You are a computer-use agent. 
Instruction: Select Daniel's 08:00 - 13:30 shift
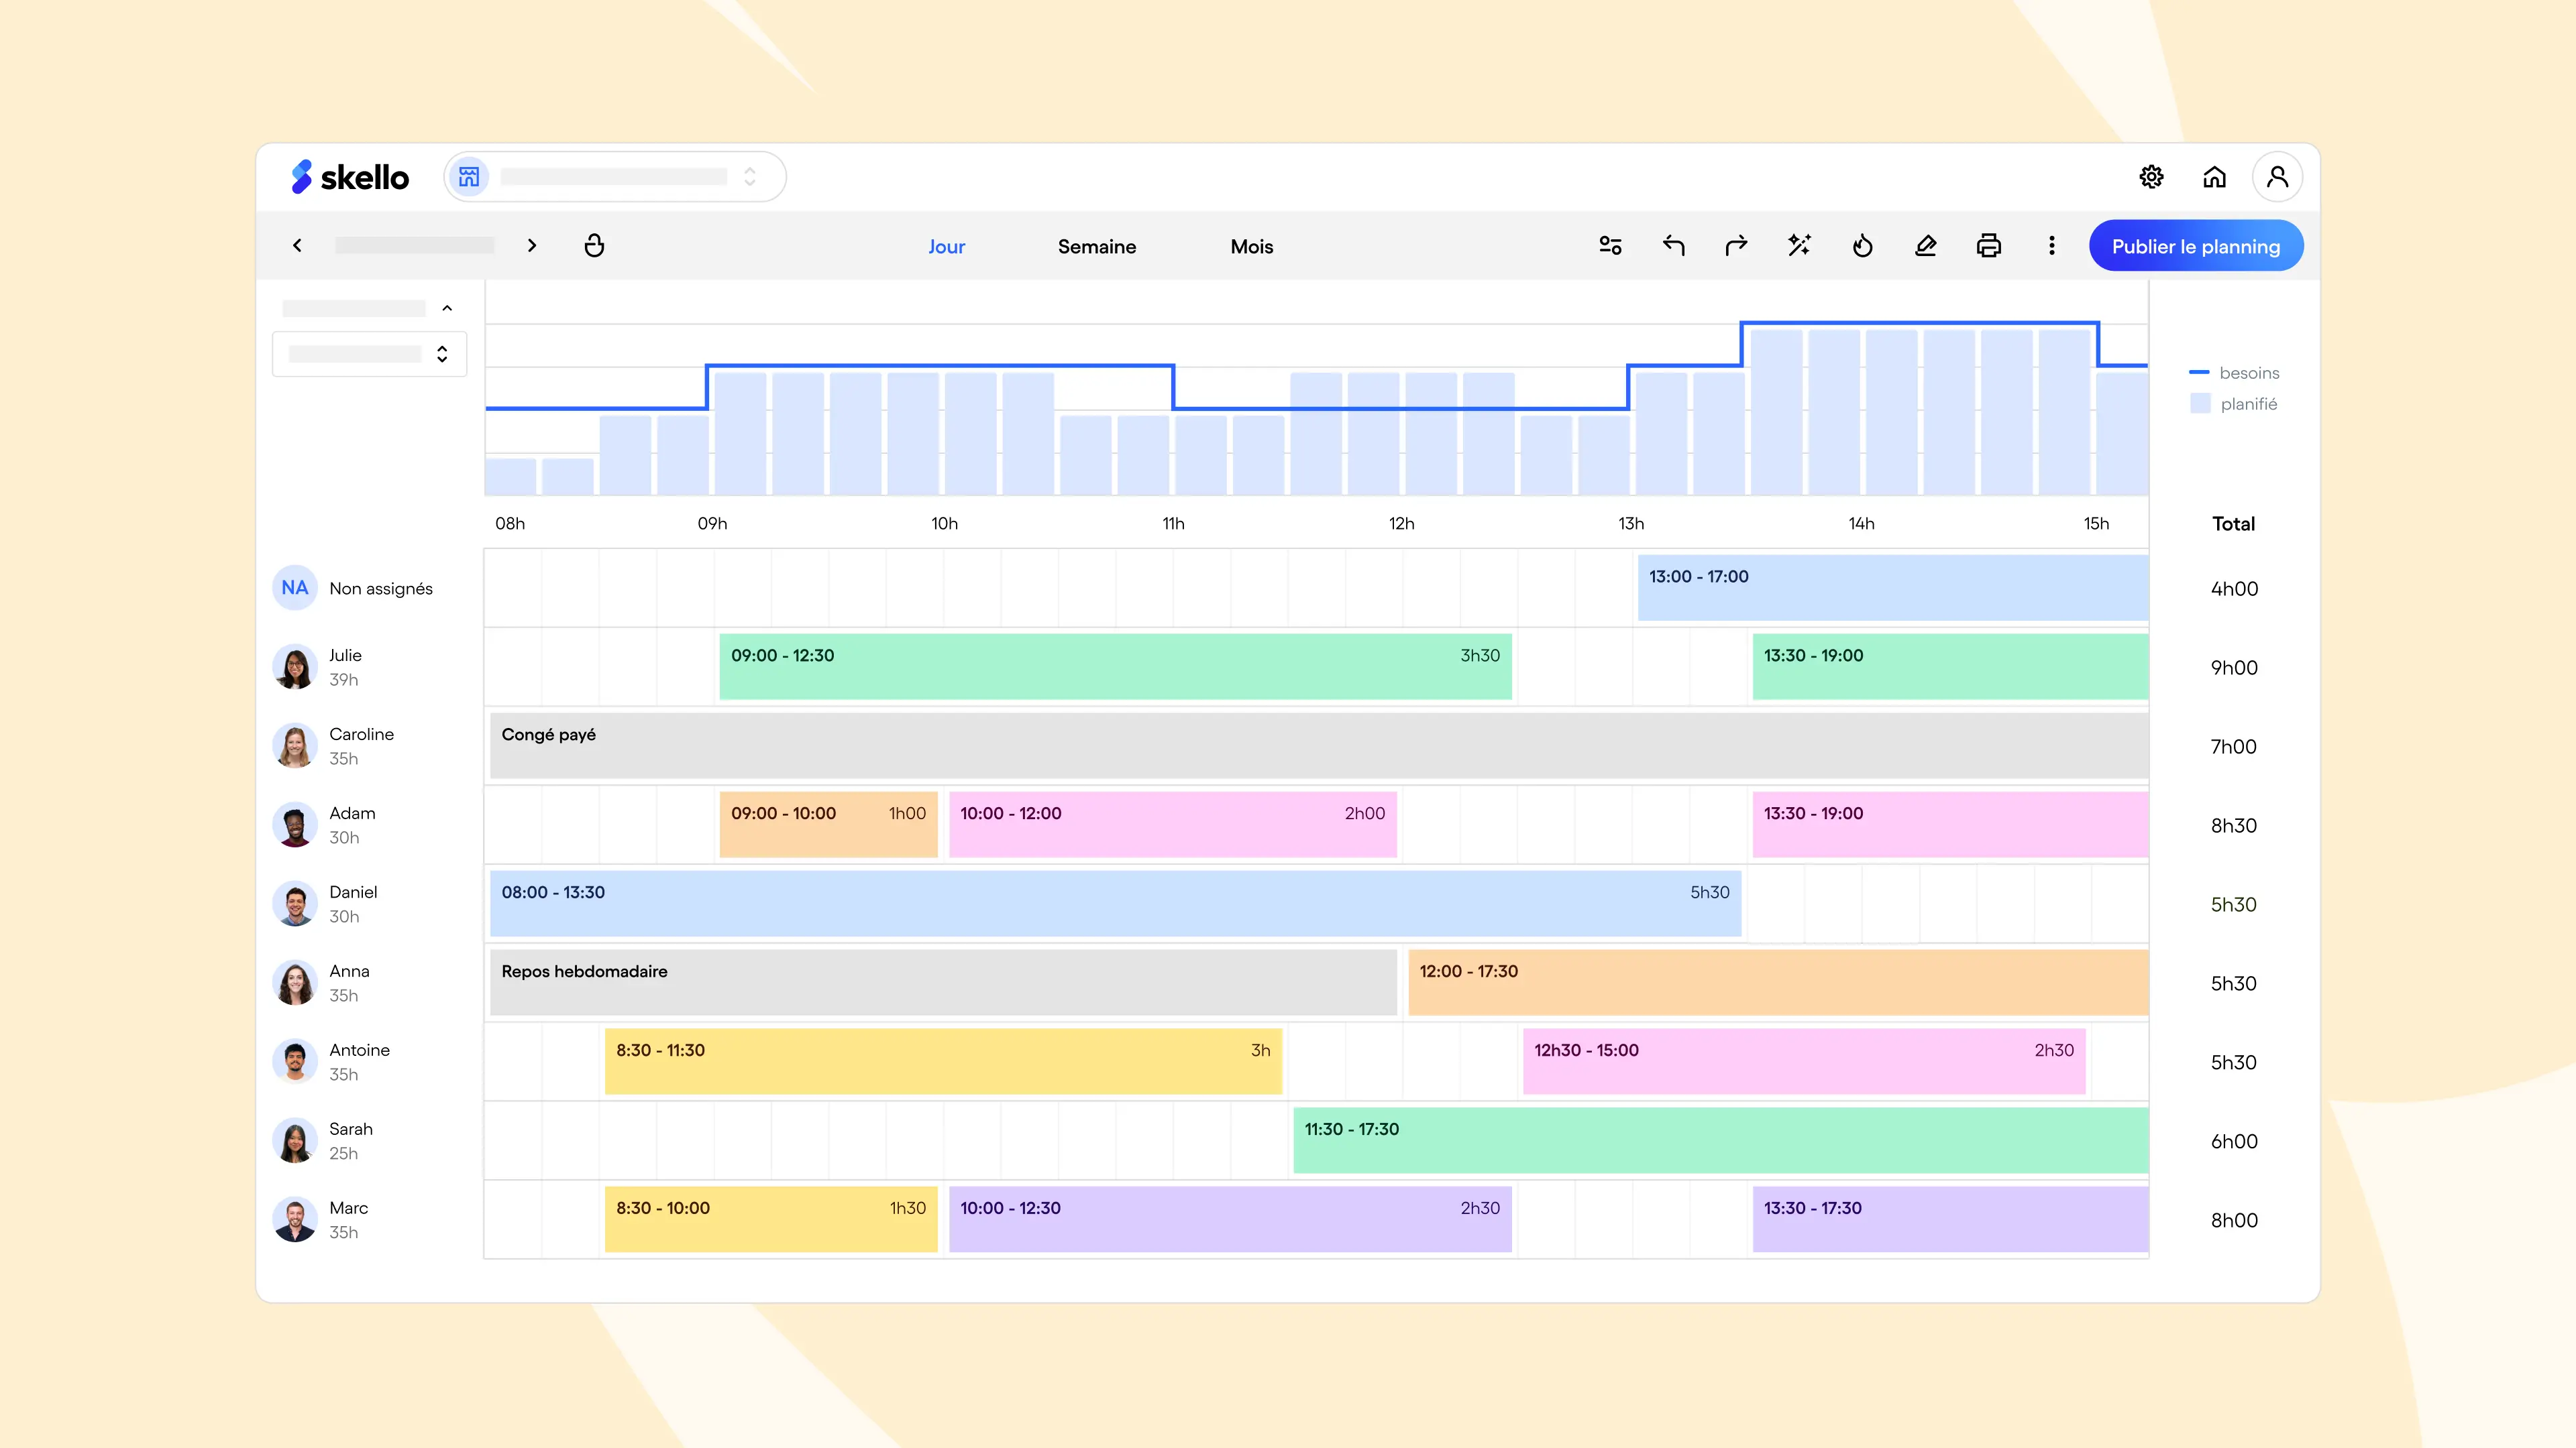1114,904
